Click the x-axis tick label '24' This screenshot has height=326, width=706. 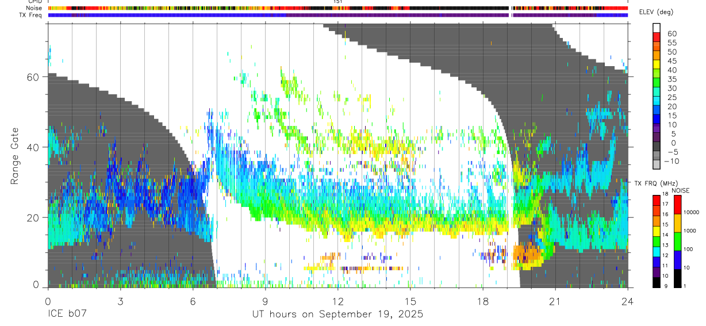(x=627, y=301)
